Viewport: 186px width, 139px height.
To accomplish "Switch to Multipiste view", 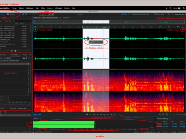I will tap(11, 14).
